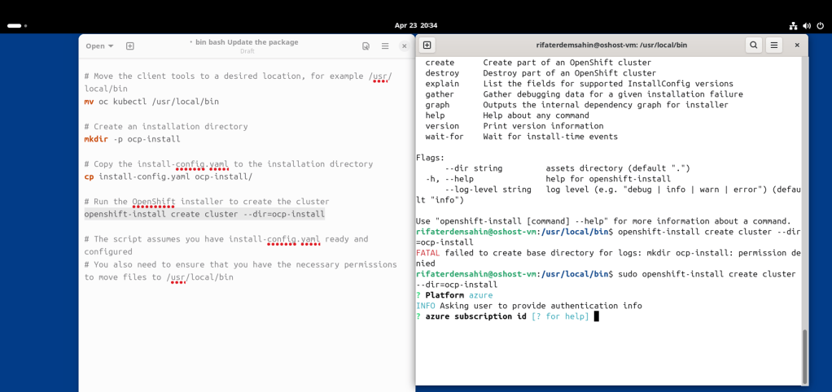Screen dimensions: 832x392
Task: Click the 'graph' command row in terminal
Action: 576,105
